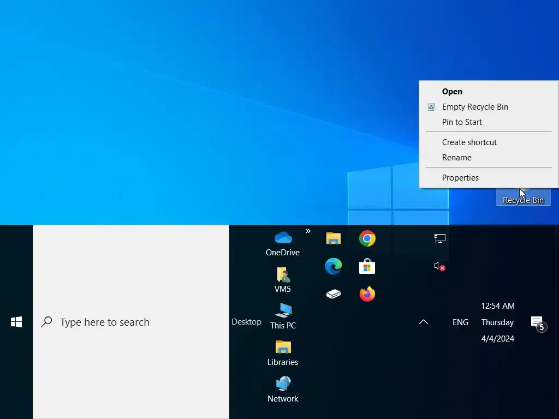The width and height of the screenshot is (559, 419).
Task: Click the ENG language indicator
Action: (460, 322)
